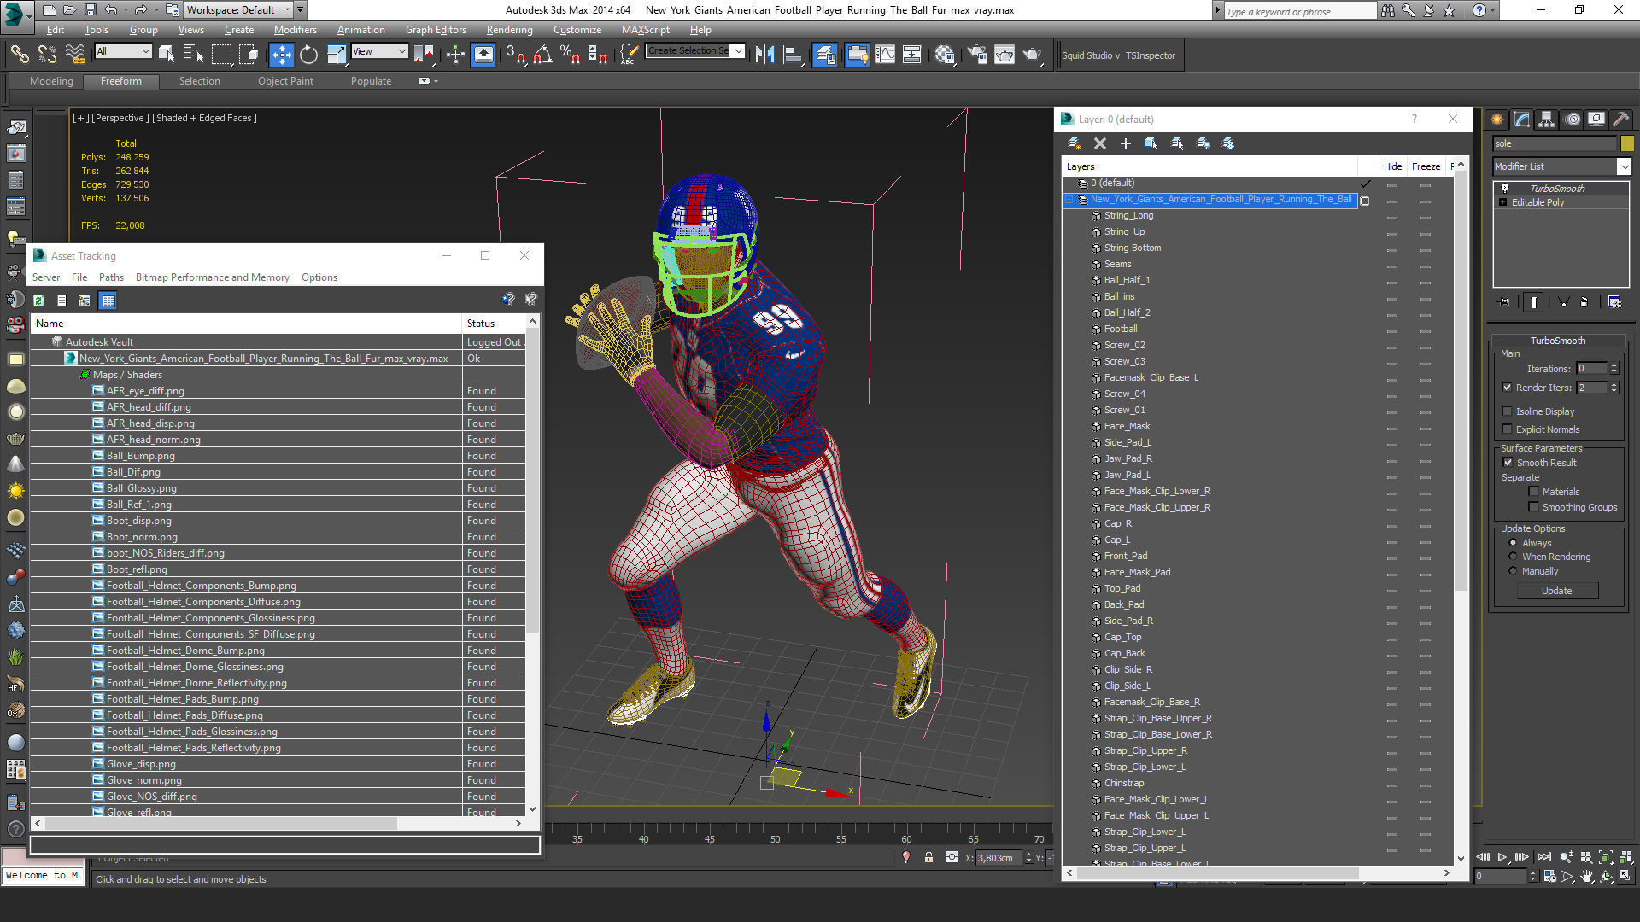Increase the Iterations spinner value
The image size is (1640, 922).
1614,365
